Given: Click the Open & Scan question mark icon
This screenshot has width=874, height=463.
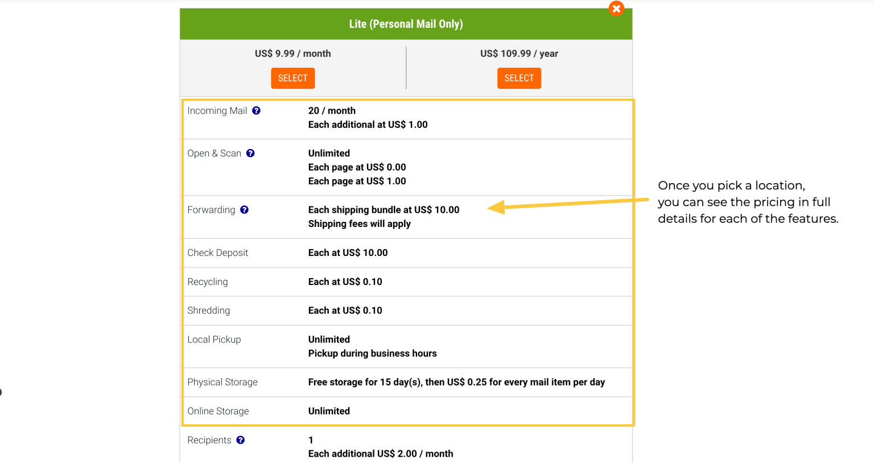Looking at the screenshot, I should [x=250, y=153].
